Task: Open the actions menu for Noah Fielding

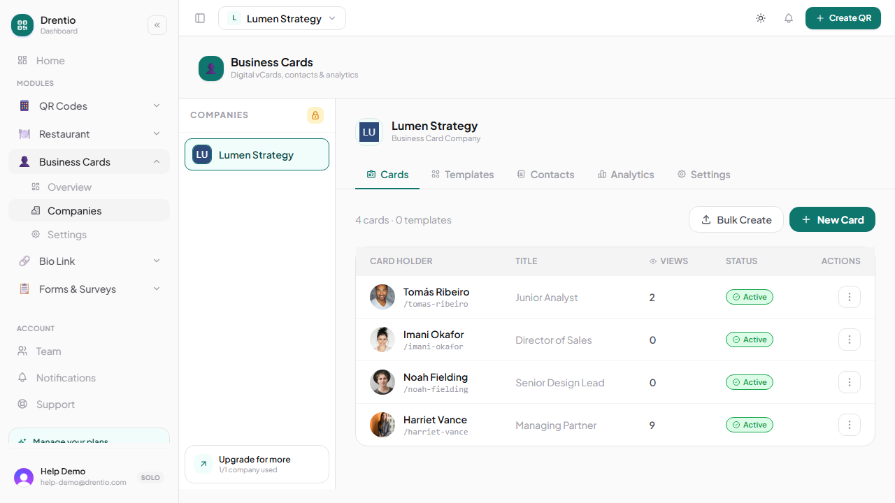Action: [850, 382]
